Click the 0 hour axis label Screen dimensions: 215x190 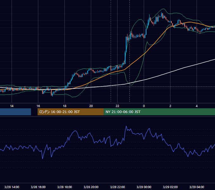point(144,106)
